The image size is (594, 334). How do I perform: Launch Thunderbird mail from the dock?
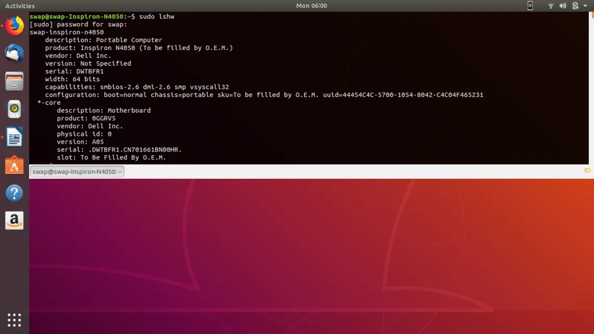pos(15,53)
